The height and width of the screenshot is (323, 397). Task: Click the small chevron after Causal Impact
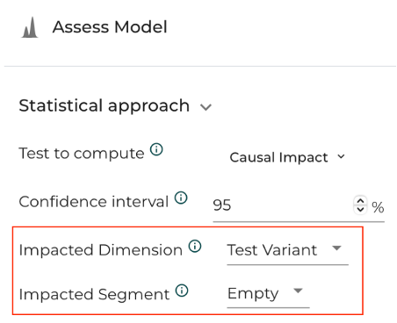pyautogui.click(x=341, y=157)
